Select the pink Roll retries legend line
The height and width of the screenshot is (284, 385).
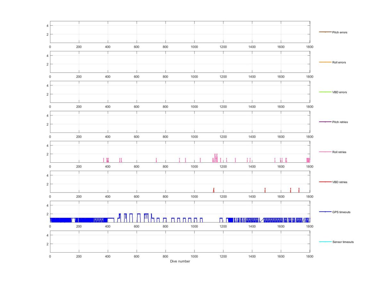pyautogui.click(x=325, y=152)
